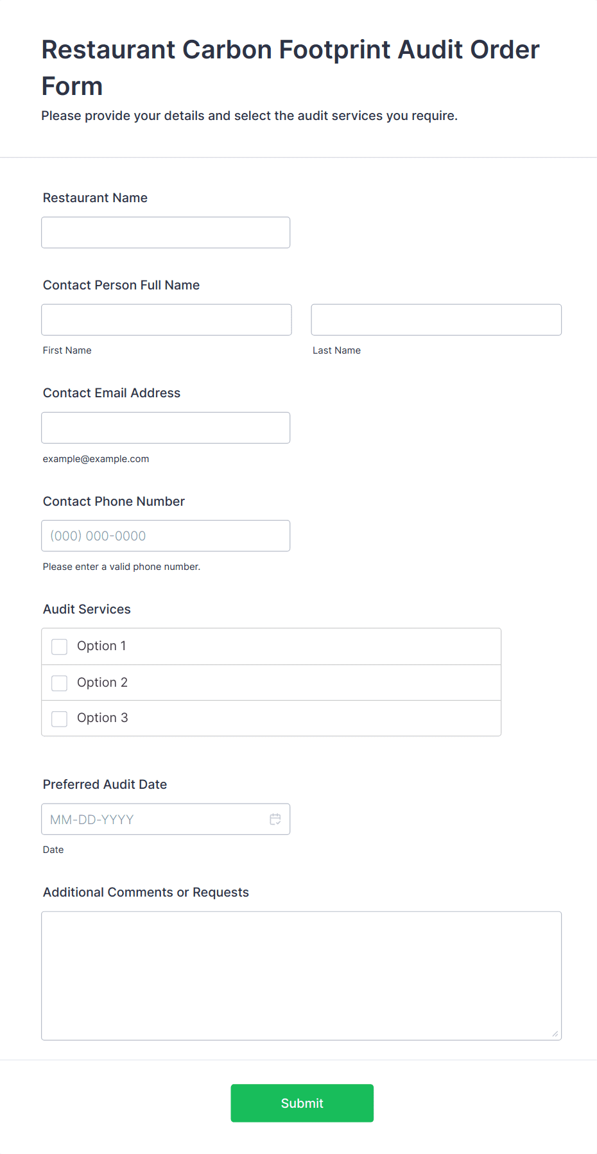This screenshot has height=1154, width=597.
Task: Click the MM-DD-YYYY date field
Action: pos(154,819)
